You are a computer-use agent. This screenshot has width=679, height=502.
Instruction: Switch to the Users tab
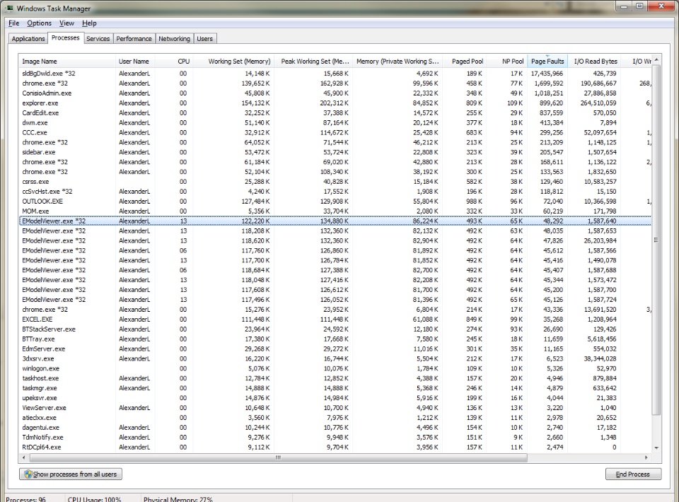tap(205, 38)
